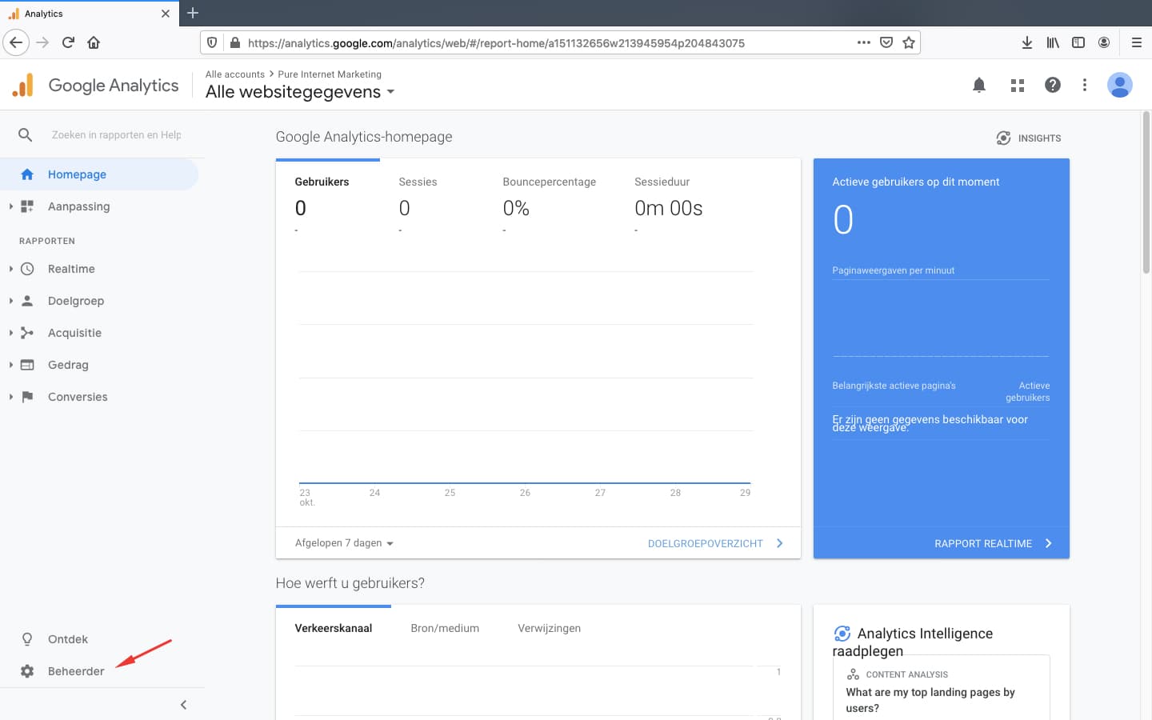1152x720 pixels.
Task: Expand the Doelgroep reports section
Action: pyautogui.click(x=11, y=301)
